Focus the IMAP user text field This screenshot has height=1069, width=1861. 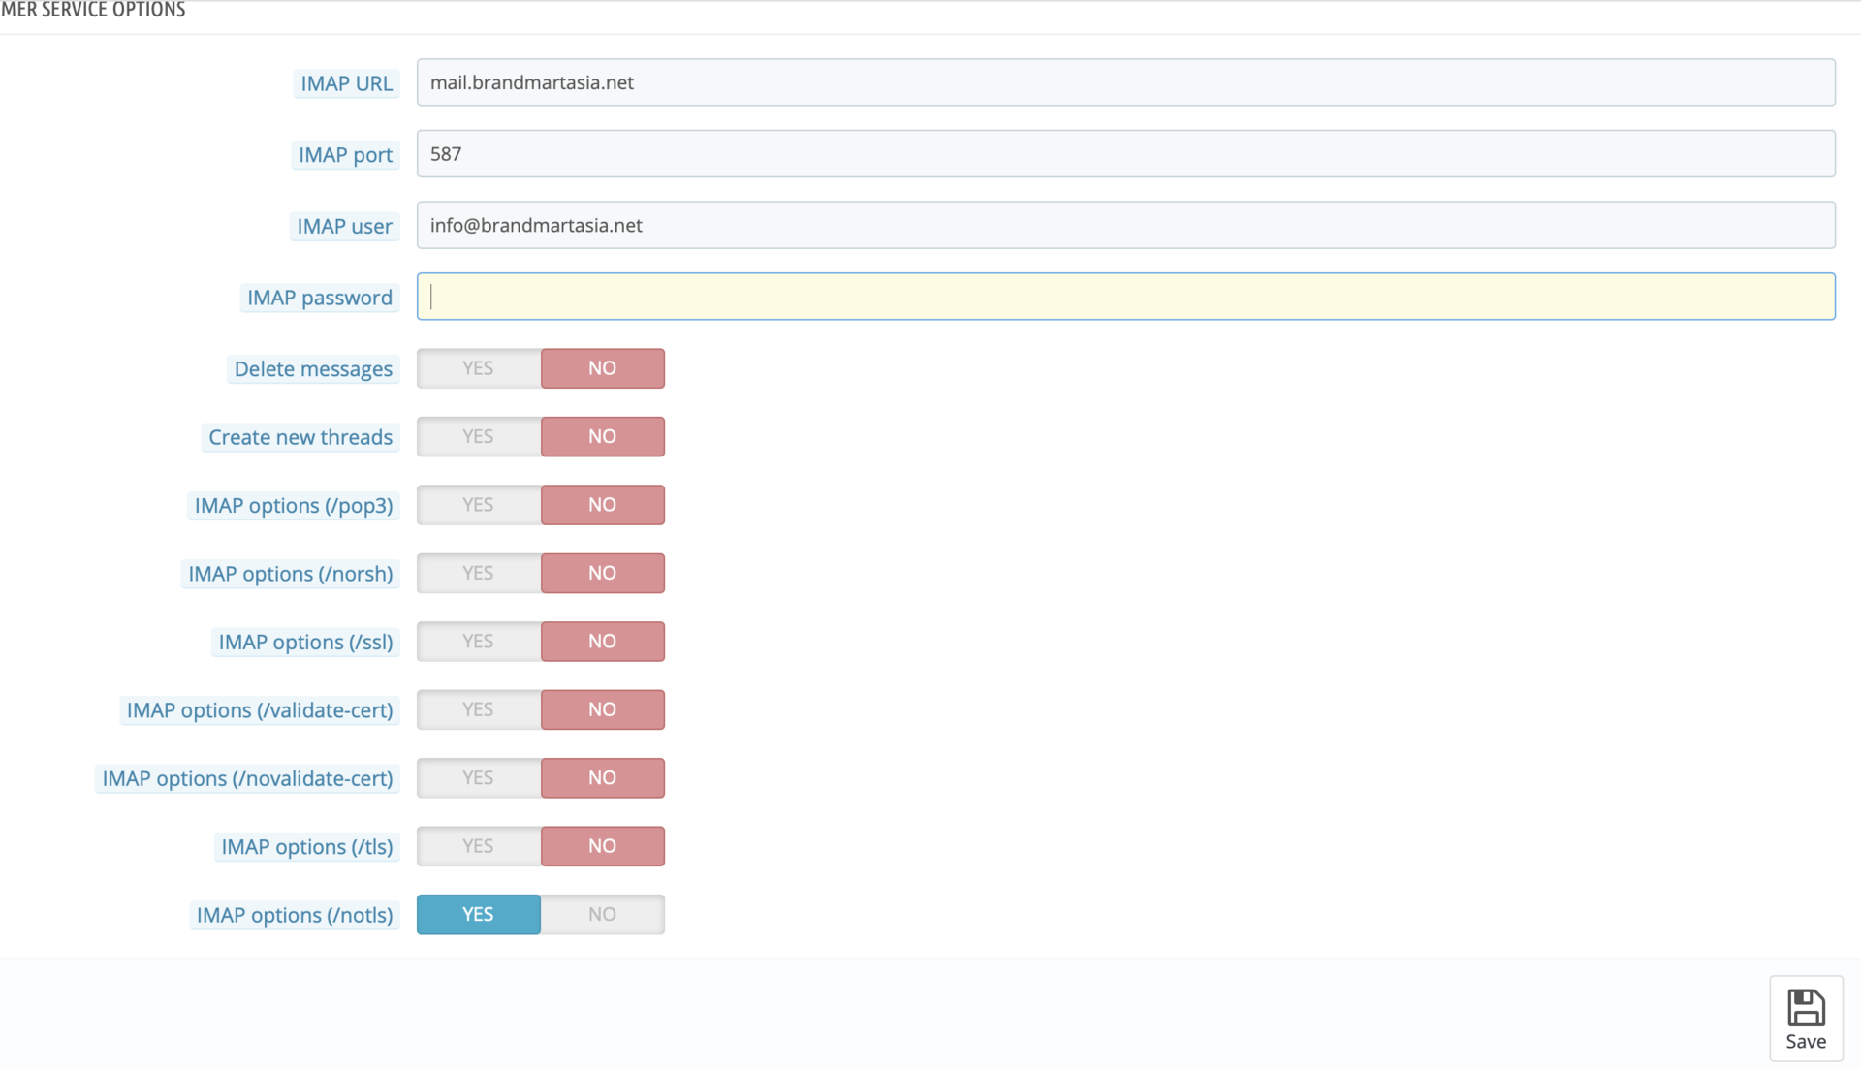(x=1124, y=225)
